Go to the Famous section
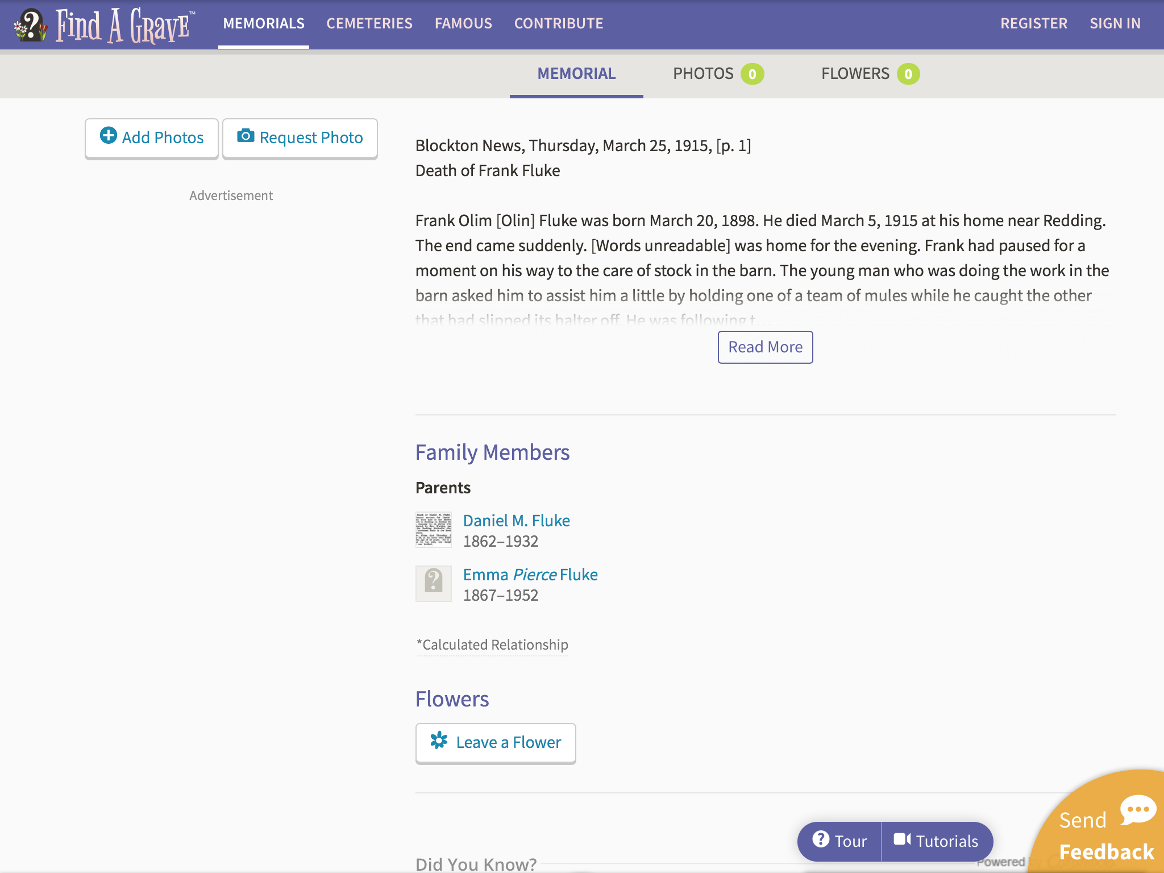The width and height of the screenshot is (1164, 873). pyautogui.click(x=463, y=23)
